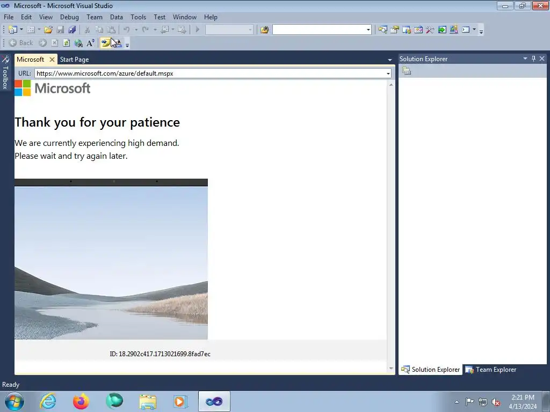Toggle the Solution Explorer auto-hide pin

point(533,58)
